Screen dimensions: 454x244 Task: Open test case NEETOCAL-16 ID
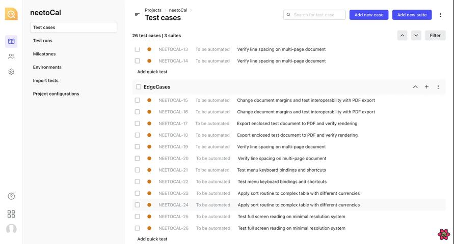173,112
